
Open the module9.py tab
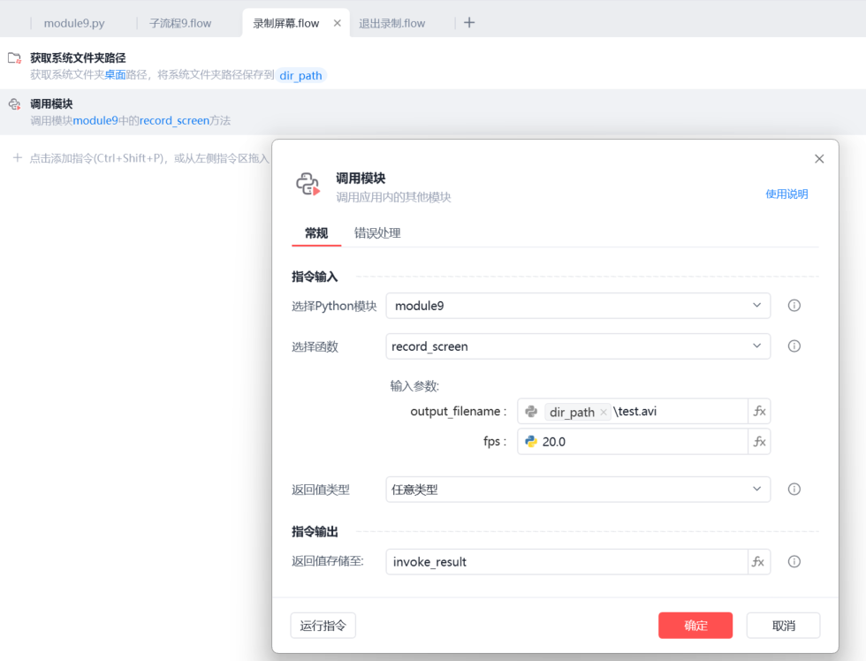(x=74, y=23)
